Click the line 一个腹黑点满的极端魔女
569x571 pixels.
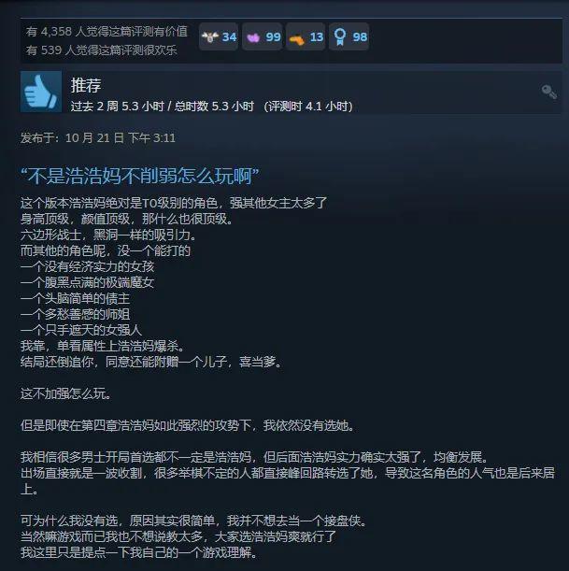click(88, 282)
